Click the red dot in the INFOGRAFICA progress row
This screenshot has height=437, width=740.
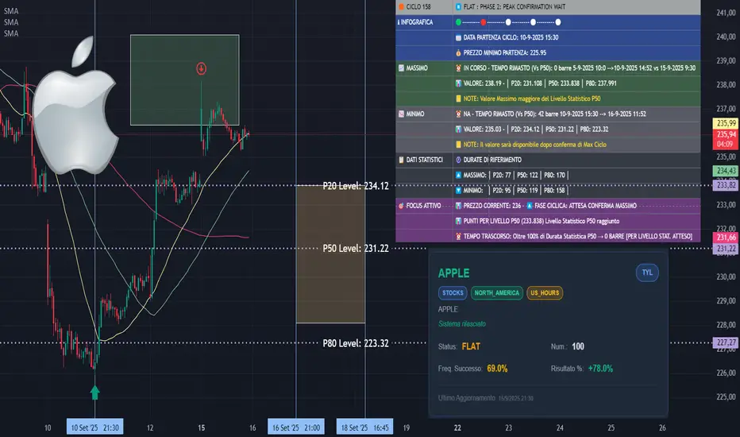coord(484,22)
